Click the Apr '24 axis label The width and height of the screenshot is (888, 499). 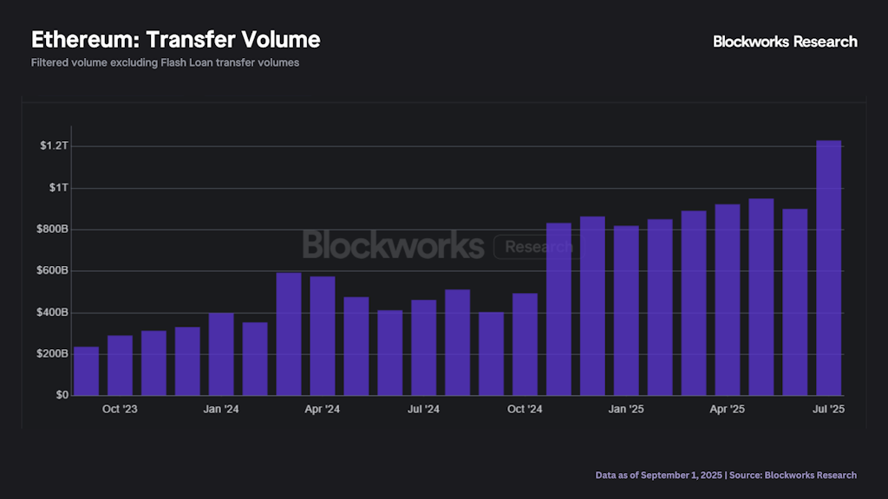click(323, 409)
